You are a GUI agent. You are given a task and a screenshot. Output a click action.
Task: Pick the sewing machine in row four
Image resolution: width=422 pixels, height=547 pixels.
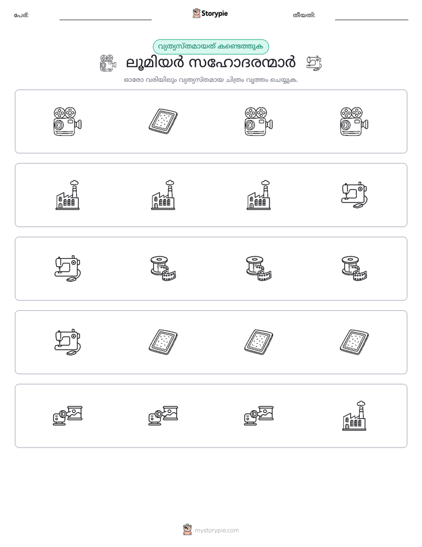click(x=67, y=342)
